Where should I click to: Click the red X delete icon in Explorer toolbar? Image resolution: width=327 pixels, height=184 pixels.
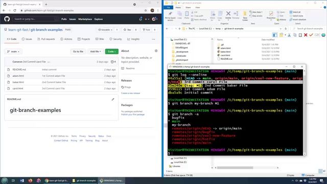pyautogui.click(x=306, y=35)
